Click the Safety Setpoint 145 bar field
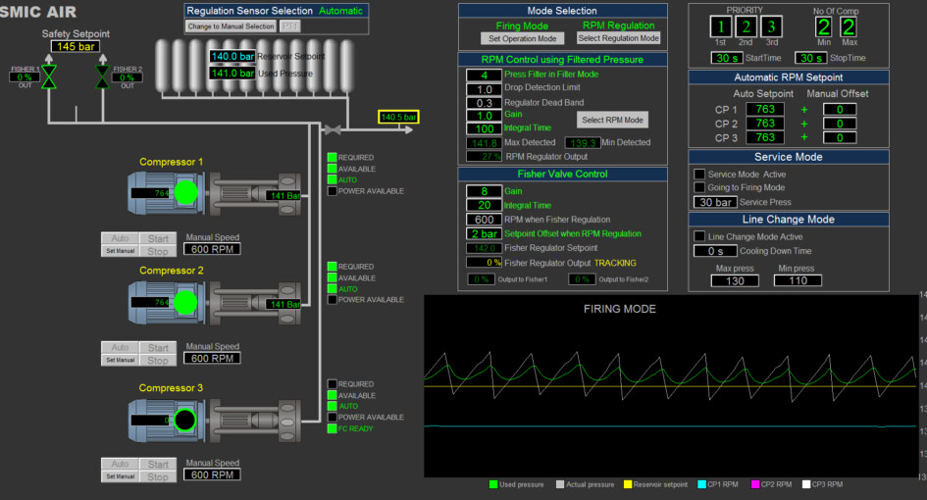This screenshot has width=927, height=500. point(76,46)
